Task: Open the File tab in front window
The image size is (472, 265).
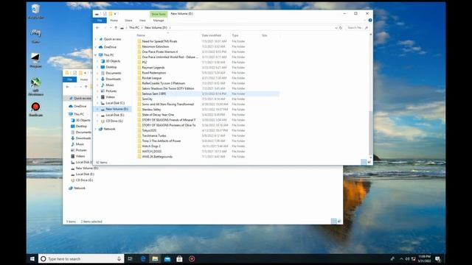Action: coord(100,21)
